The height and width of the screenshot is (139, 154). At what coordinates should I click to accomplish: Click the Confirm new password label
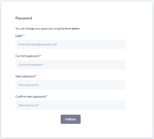pyautogui.click(x=31, y=97)
